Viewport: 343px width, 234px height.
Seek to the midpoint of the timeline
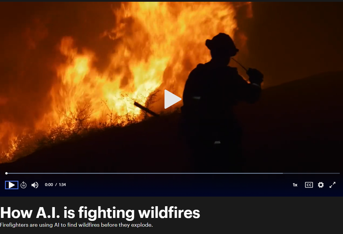click(x=173, y=173)
